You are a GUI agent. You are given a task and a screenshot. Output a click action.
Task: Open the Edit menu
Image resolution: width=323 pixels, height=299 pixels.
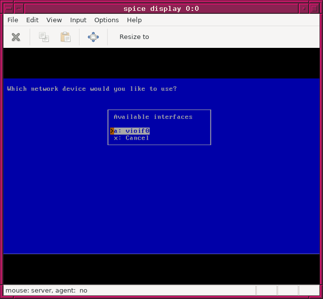coord(32,20)
